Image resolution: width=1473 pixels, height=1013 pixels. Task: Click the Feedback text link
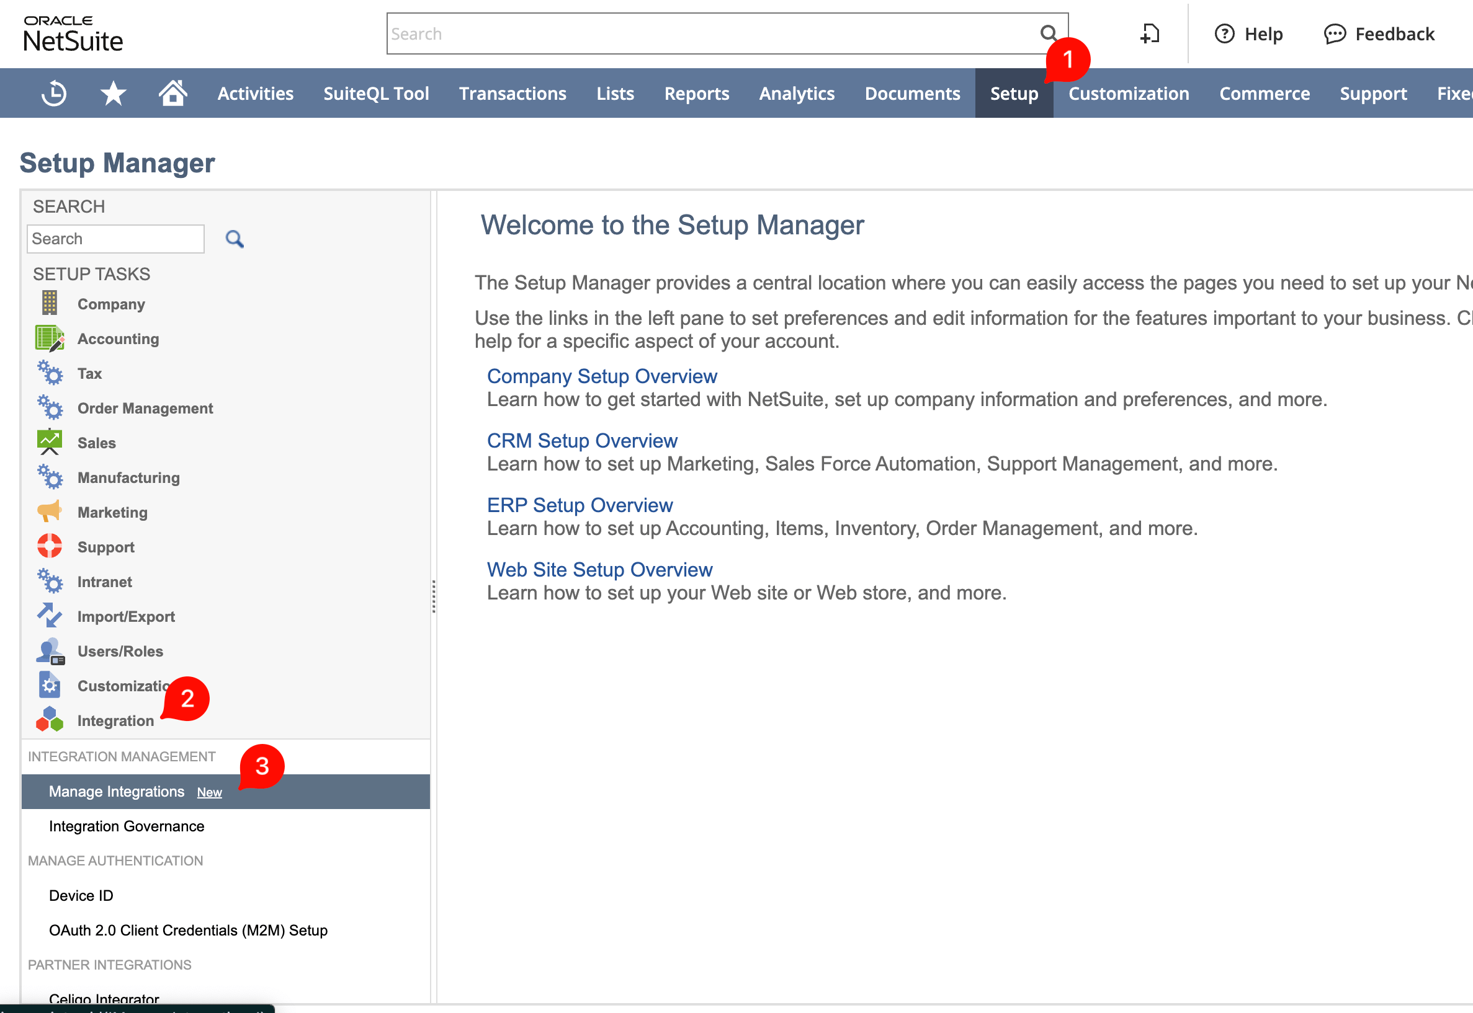1394,34
